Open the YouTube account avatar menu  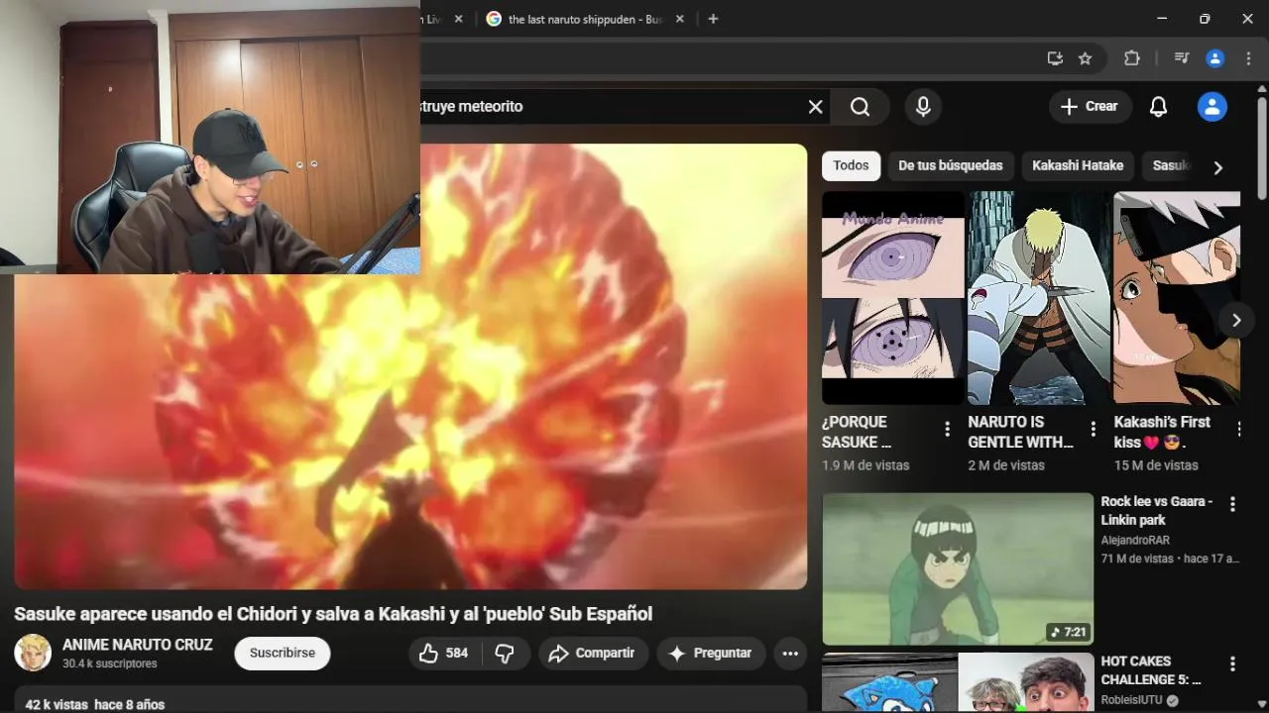[1211, 107]
